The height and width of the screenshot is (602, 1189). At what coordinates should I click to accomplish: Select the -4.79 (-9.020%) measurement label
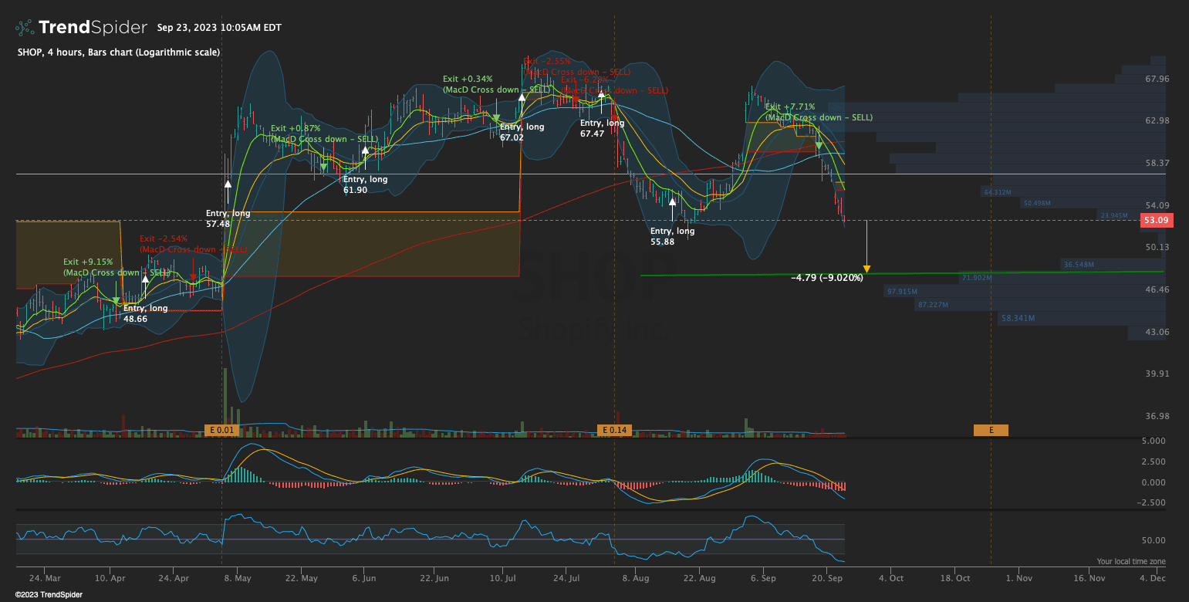pyautogui.click(x=827, y=278)
